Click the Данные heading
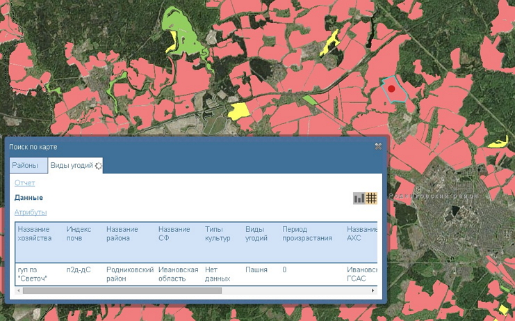 click(28, 198)
